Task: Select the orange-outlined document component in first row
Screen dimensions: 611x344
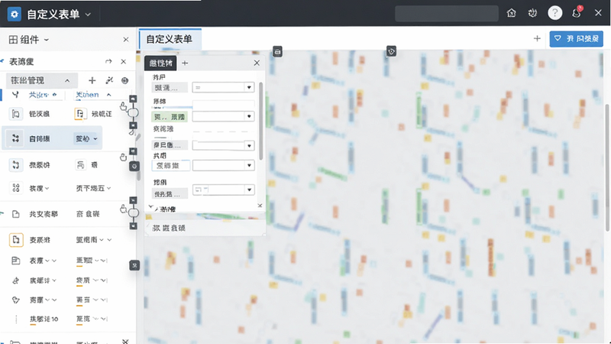Action: click(x=80, y=114)
